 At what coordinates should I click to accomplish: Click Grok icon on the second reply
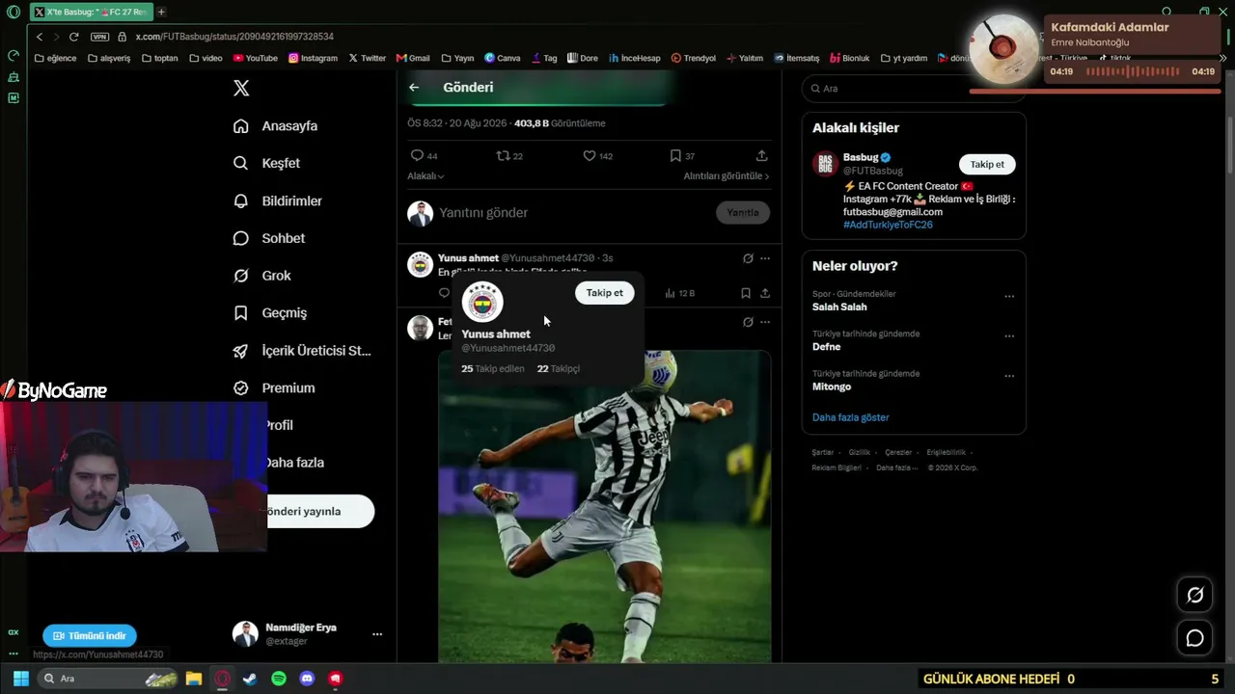click(748, 322)
